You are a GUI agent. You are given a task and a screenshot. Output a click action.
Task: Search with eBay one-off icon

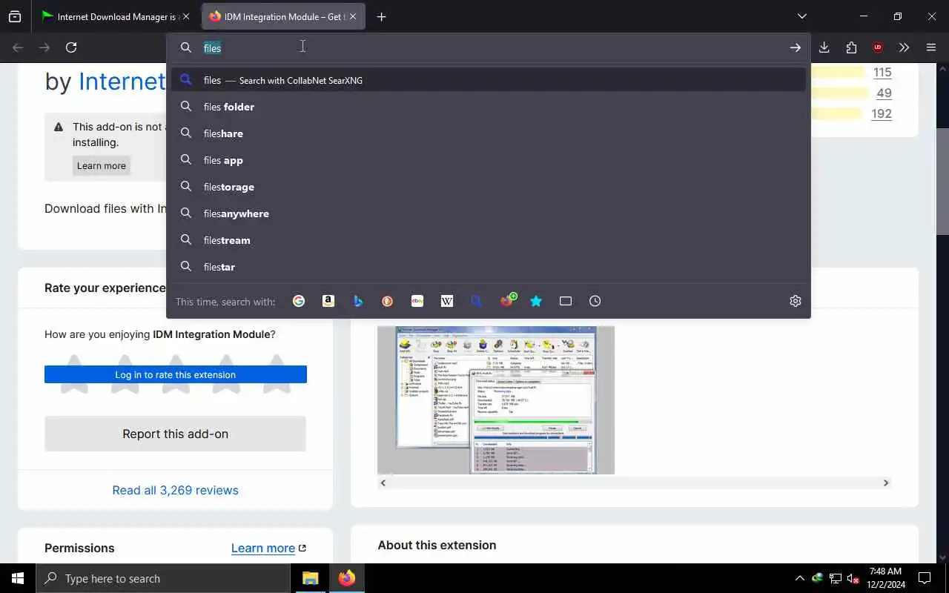tap(417, 301)
